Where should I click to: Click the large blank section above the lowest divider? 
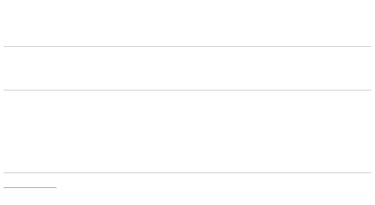coord(187,131)
